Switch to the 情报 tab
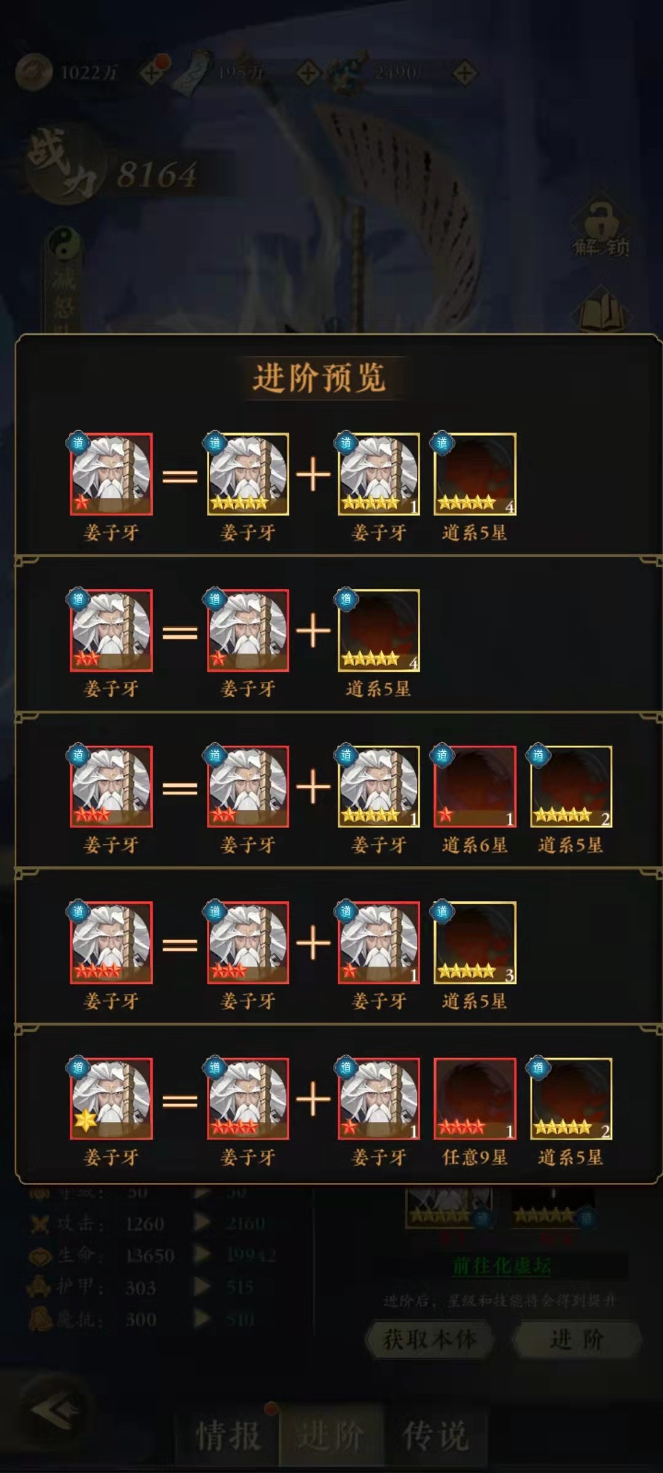 (228, 1436)
